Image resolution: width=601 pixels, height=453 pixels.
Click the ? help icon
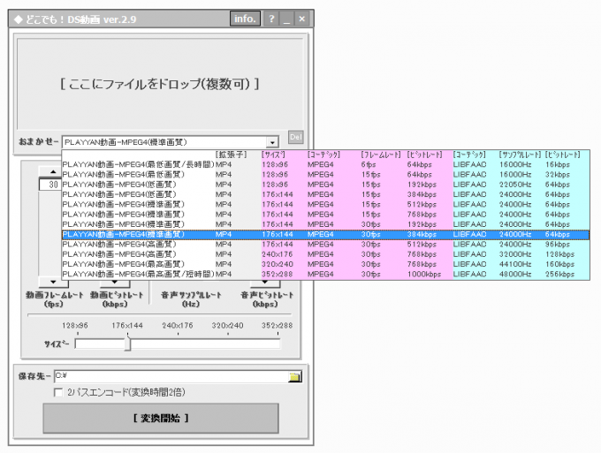click(x=271, y=19)
